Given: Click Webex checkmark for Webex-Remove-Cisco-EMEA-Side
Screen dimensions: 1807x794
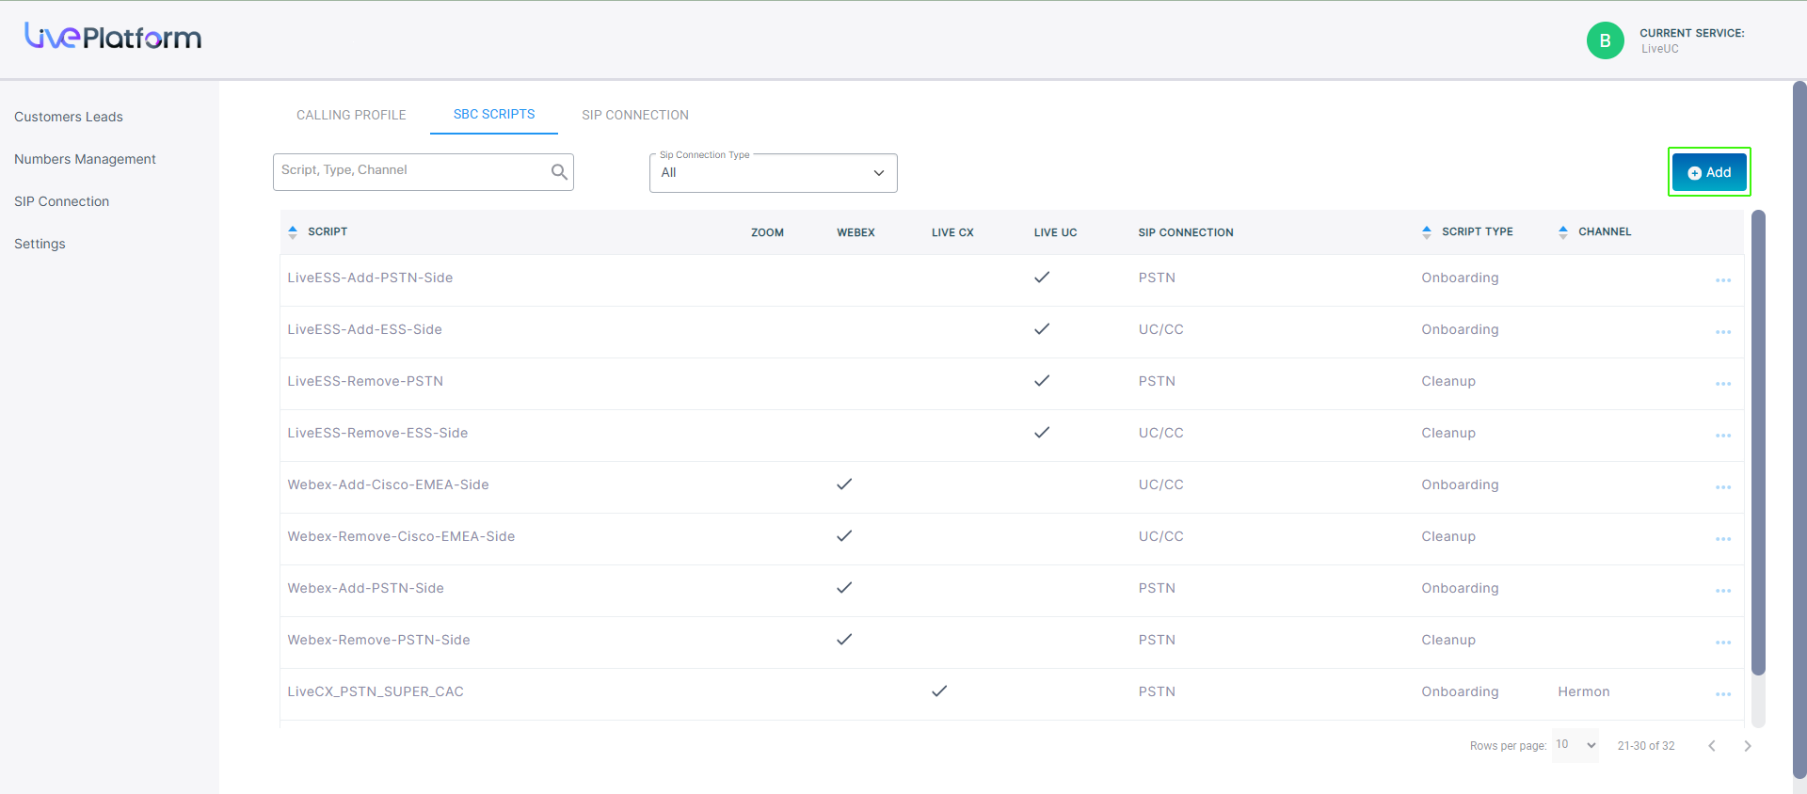Looking at the screenshot, I should pyautogui.click(x=844, y=536).
